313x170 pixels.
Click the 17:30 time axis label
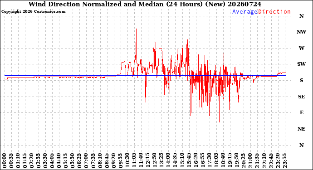209,160
